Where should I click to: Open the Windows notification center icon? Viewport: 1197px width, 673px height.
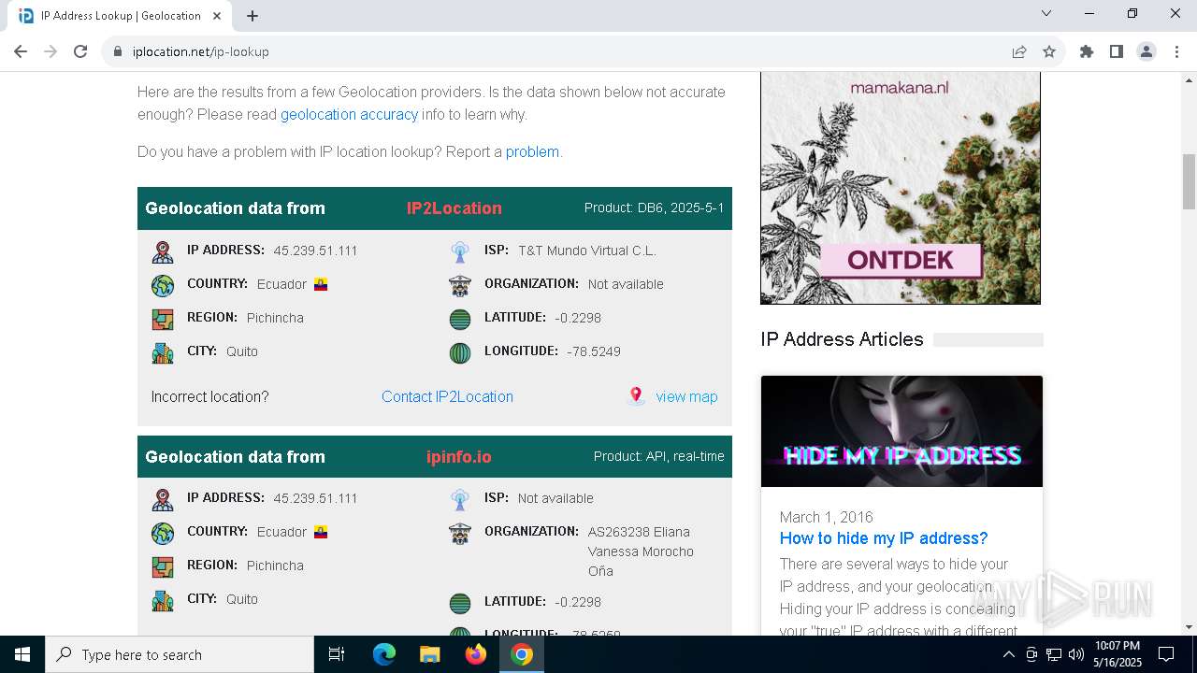tap(1166, 654)
